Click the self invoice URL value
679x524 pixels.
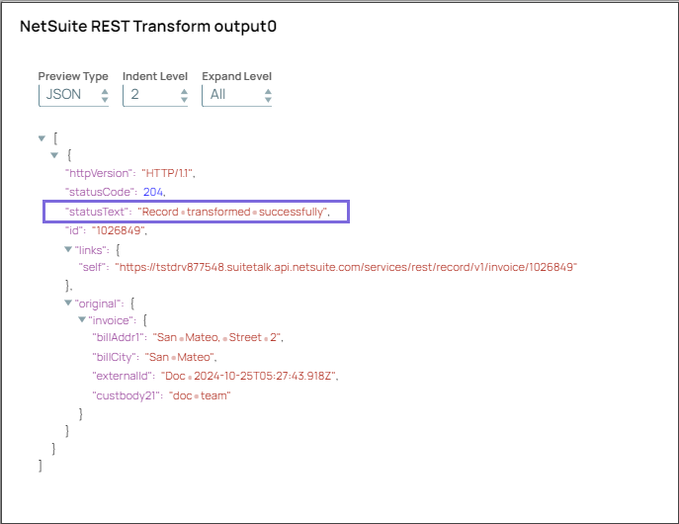tap(346, 267)
